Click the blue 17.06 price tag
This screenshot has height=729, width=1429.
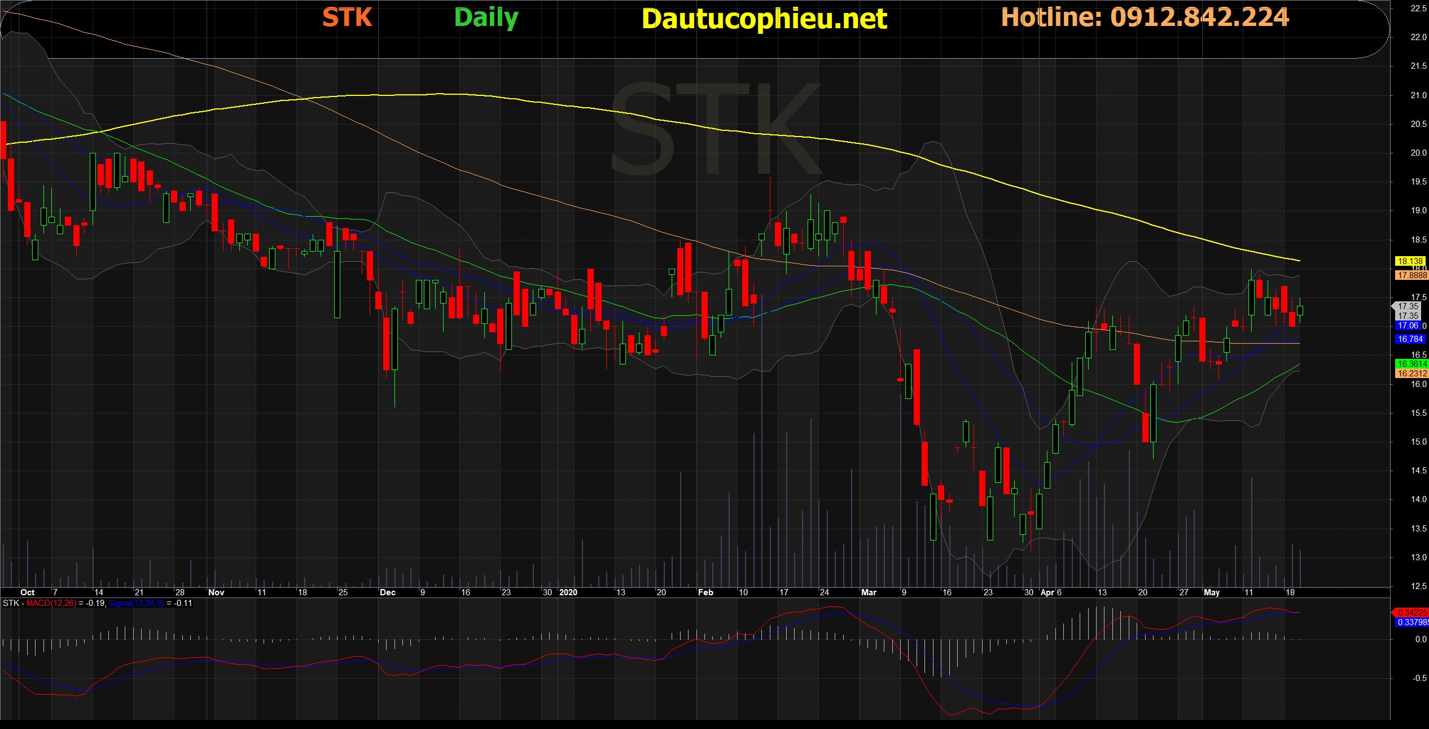[x=1408, y=326]
